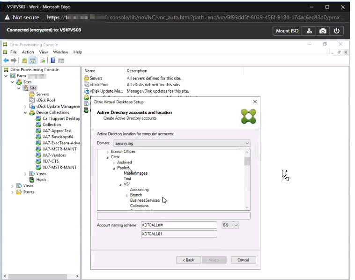Click the console tree horizontal scrollbar right arrow

[x=77, y=276]
